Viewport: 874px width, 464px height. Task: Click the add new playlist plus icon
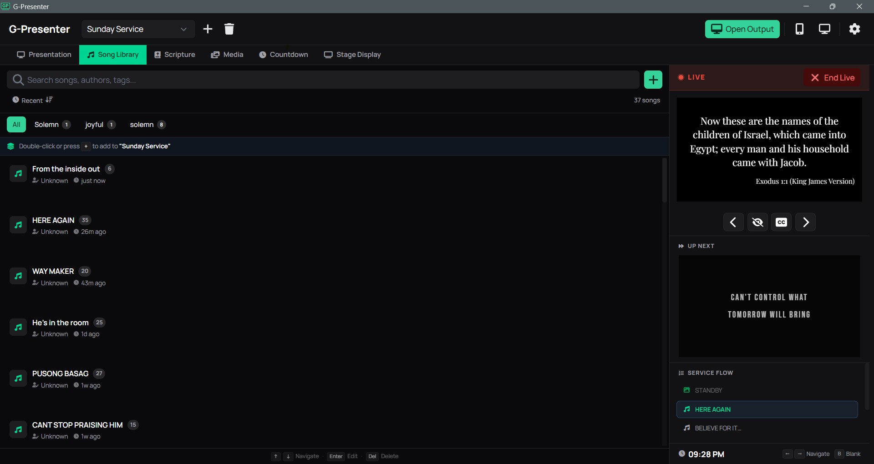pos(208,29)
